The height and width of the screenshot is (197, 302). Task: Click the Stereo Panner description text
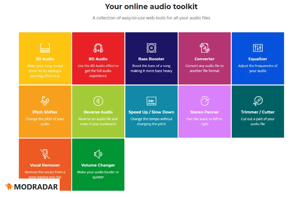tap(205, 121)
